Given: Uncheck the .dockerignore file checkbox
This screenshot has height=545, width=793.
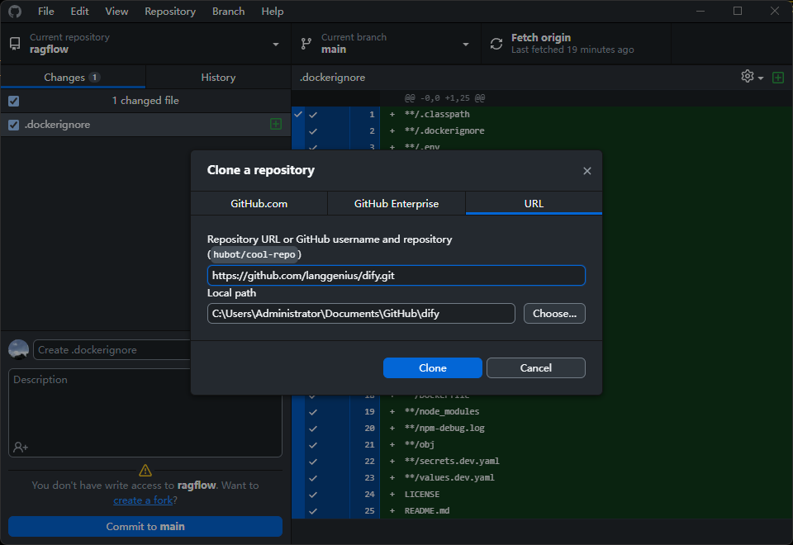Looking at the screenshot, I should point(14,125).
